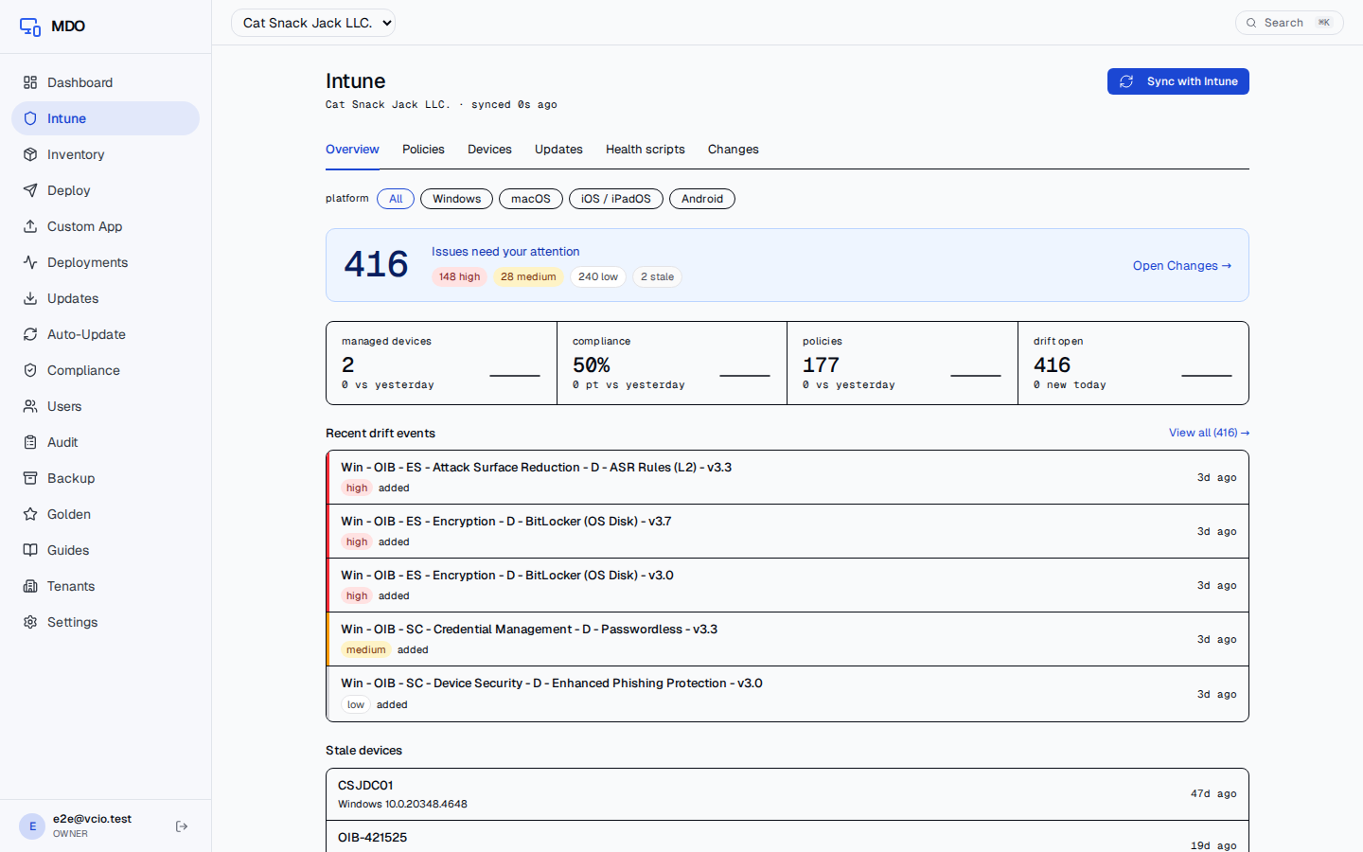Open the managed devices stat card
The image size is (1363, 852).
click(441, 363)
